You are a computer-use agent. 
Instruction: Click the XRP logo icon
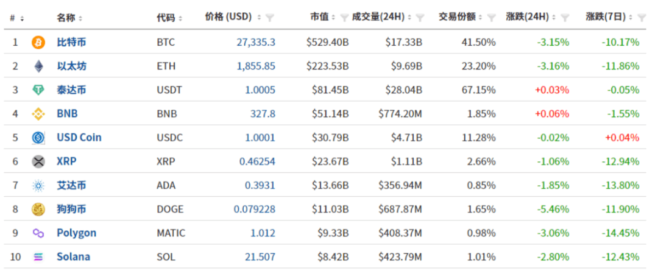click(x=38, y=161)
